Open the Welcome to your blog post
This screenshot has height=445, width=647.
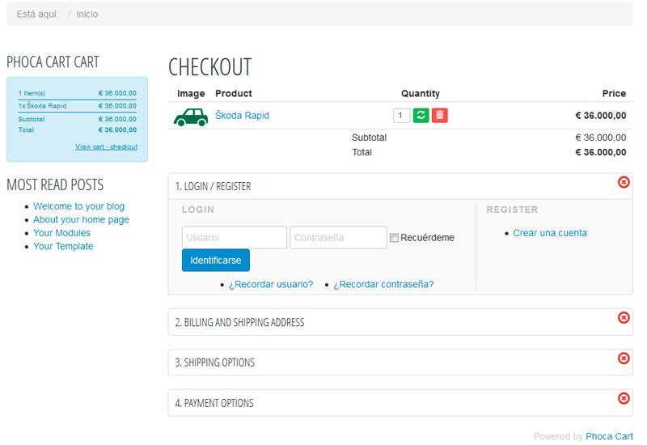point(78,206)
